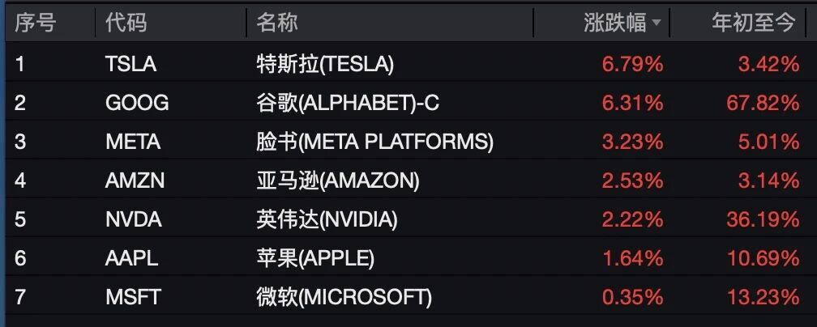The width and height of the screenshot is (817, 327).
Task: Open the AAPL ticker code
Action: pyautogui.click(x=132, y=258)
